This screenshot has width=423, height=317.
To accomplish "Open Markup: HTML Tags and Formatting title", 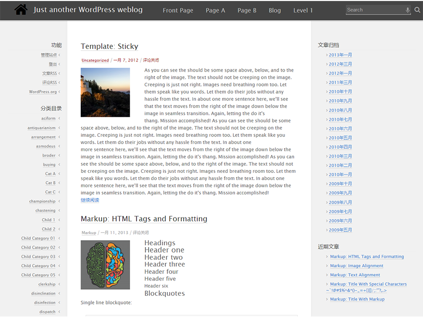I will coord(144,219).
